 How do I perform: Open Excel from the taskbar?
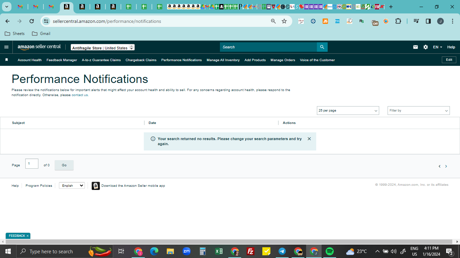click(219, 251)
